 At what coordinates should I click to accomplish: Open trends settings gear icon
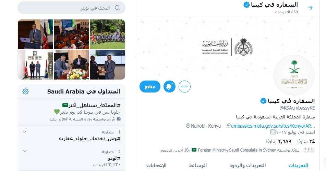25,91
